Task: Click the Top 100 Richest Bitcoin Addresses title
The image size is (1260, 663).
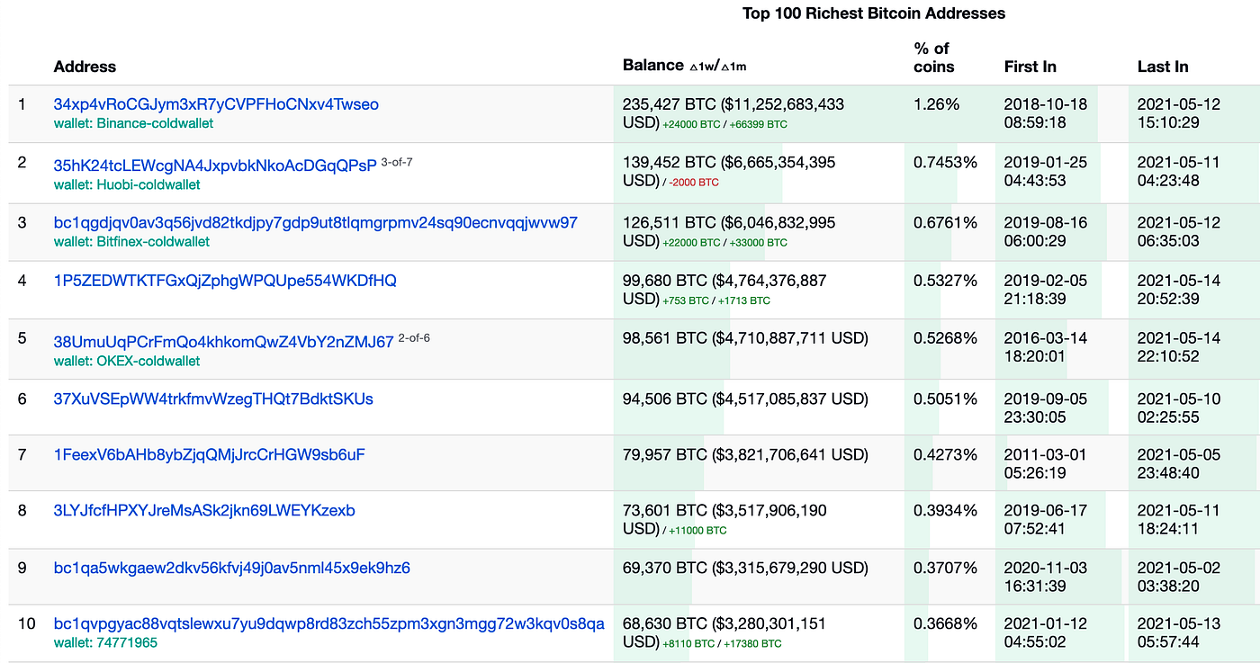Action: pos(873,13)
